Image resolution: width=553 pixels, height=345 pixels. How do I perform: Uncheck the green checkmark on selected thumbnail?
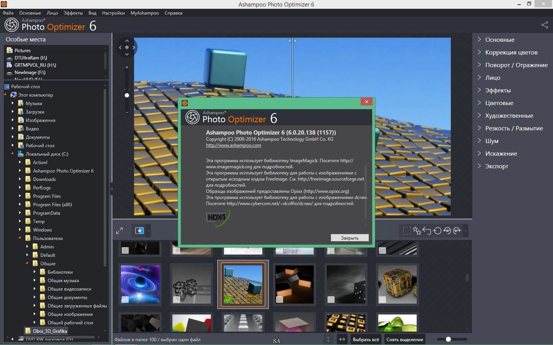coord(228,300)
